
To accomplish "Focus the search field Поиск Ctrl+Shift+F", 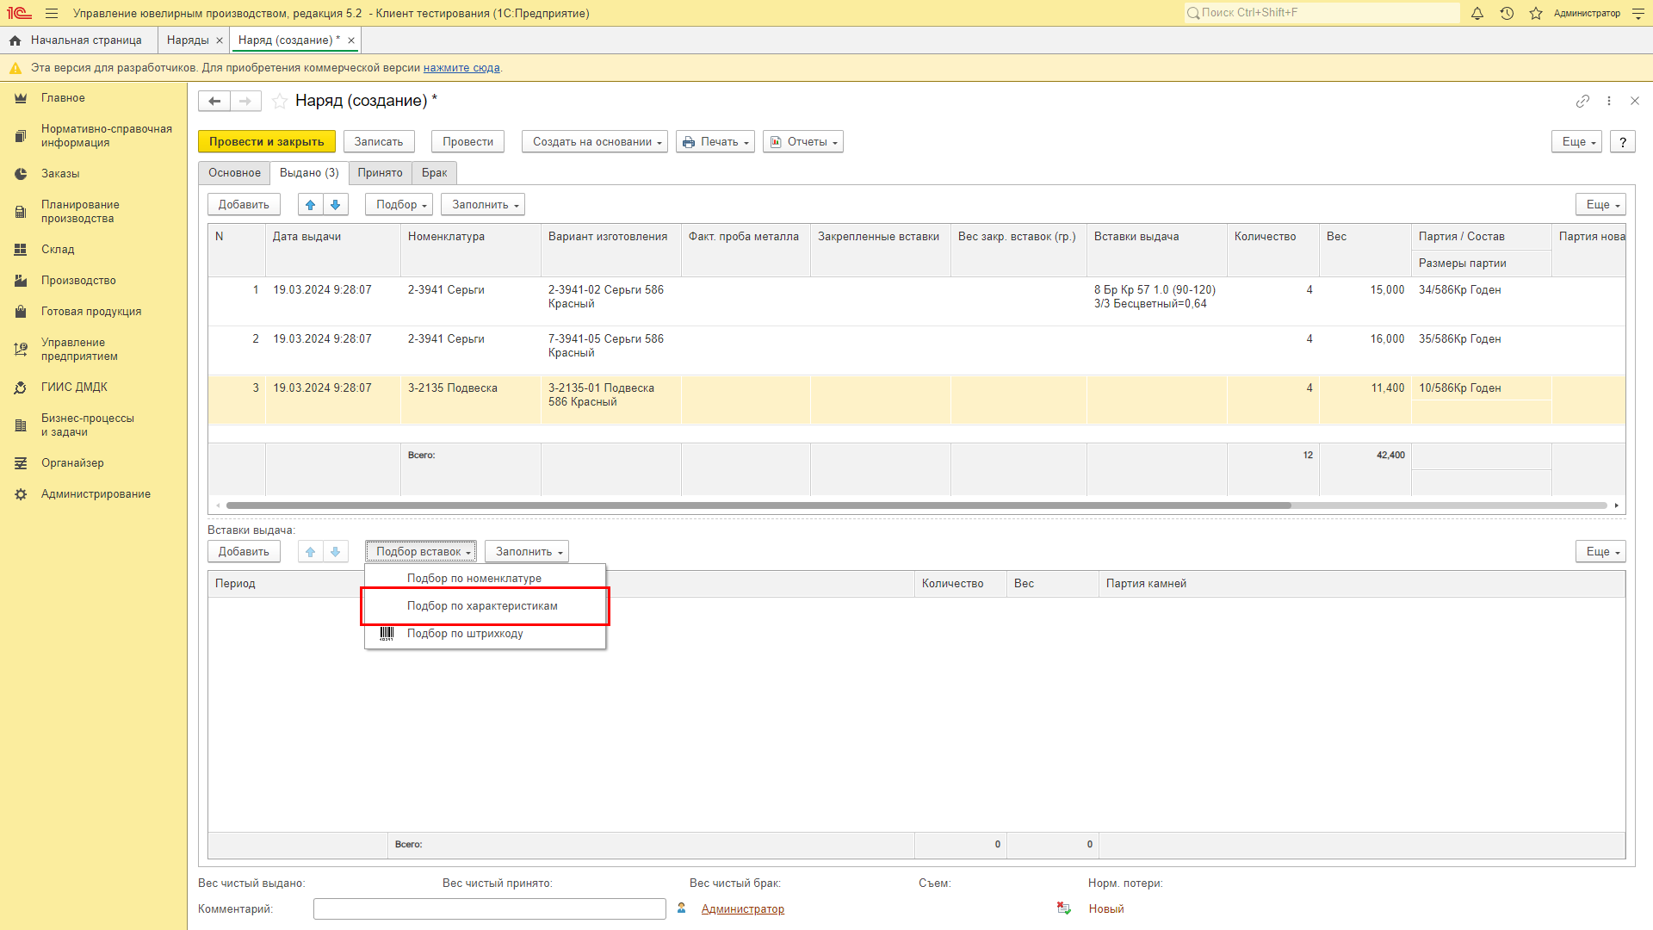I will [x=1322, y=13].
